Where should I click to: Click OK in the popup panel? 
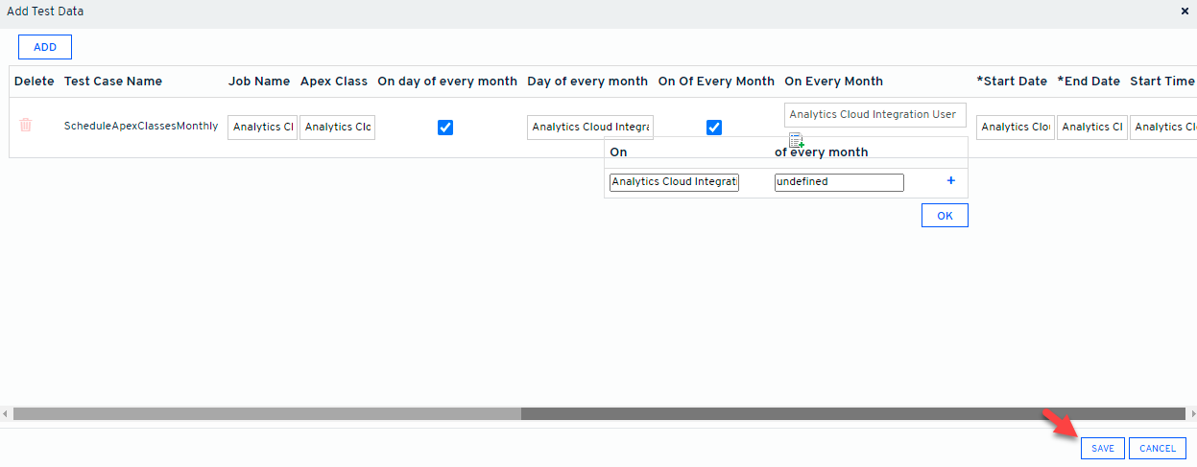point(945,216)
